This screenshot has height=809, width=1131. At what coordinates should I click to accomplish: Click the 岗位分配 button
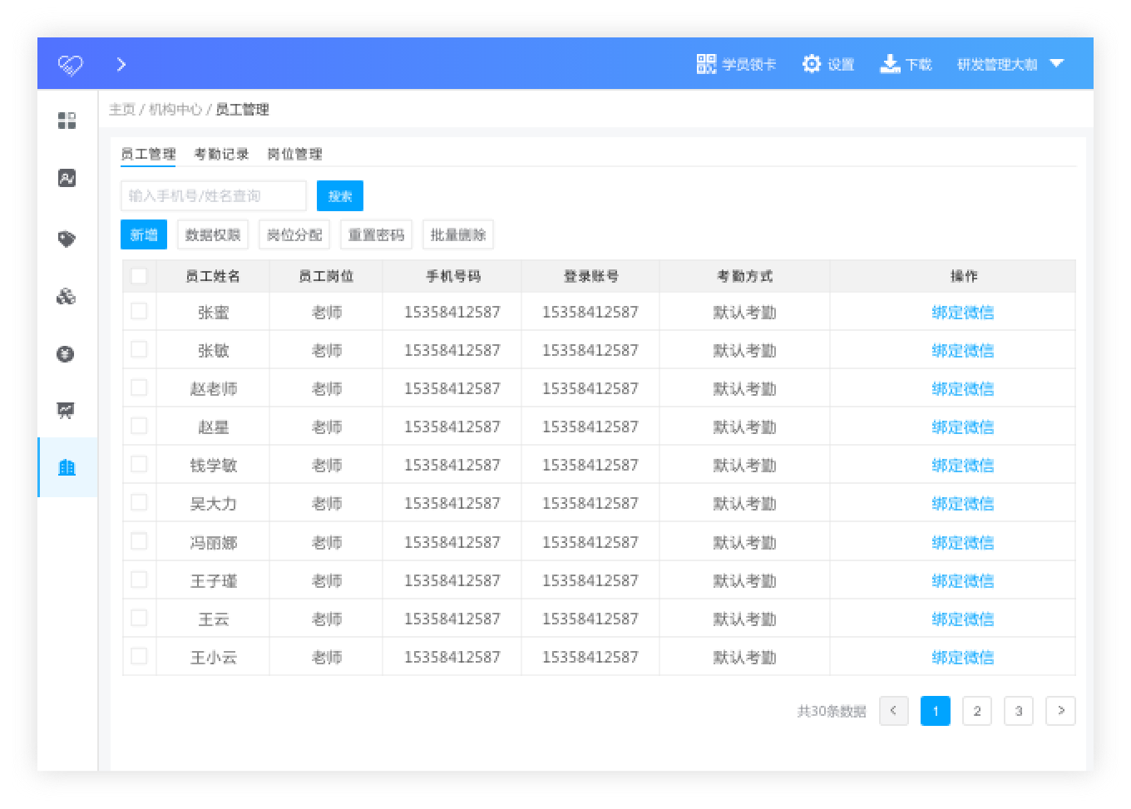click(x=294, y=235)
